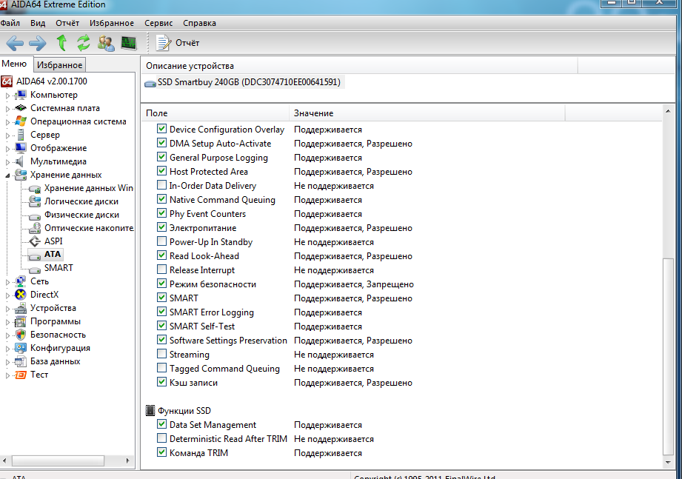Click the Безопасность shield icon
The image size is (682, 479).
click(x=21, y=335)
